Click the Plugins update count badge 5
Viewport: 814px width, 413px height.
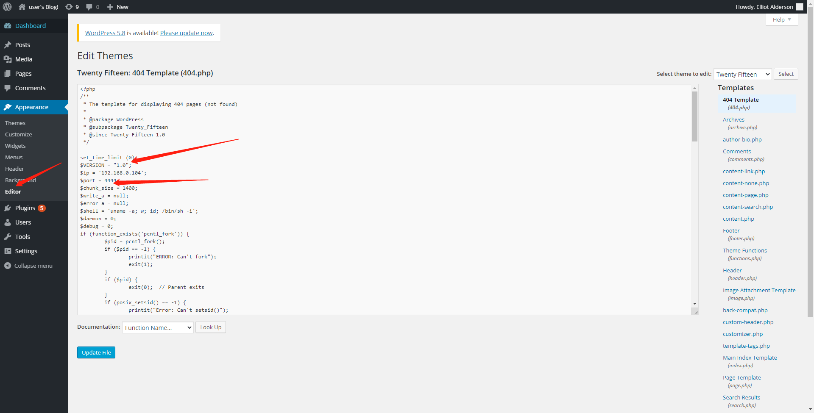42,208
